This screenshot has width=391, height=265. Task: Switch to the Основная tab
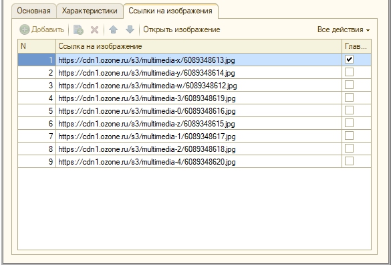click(x=33, y=11)
